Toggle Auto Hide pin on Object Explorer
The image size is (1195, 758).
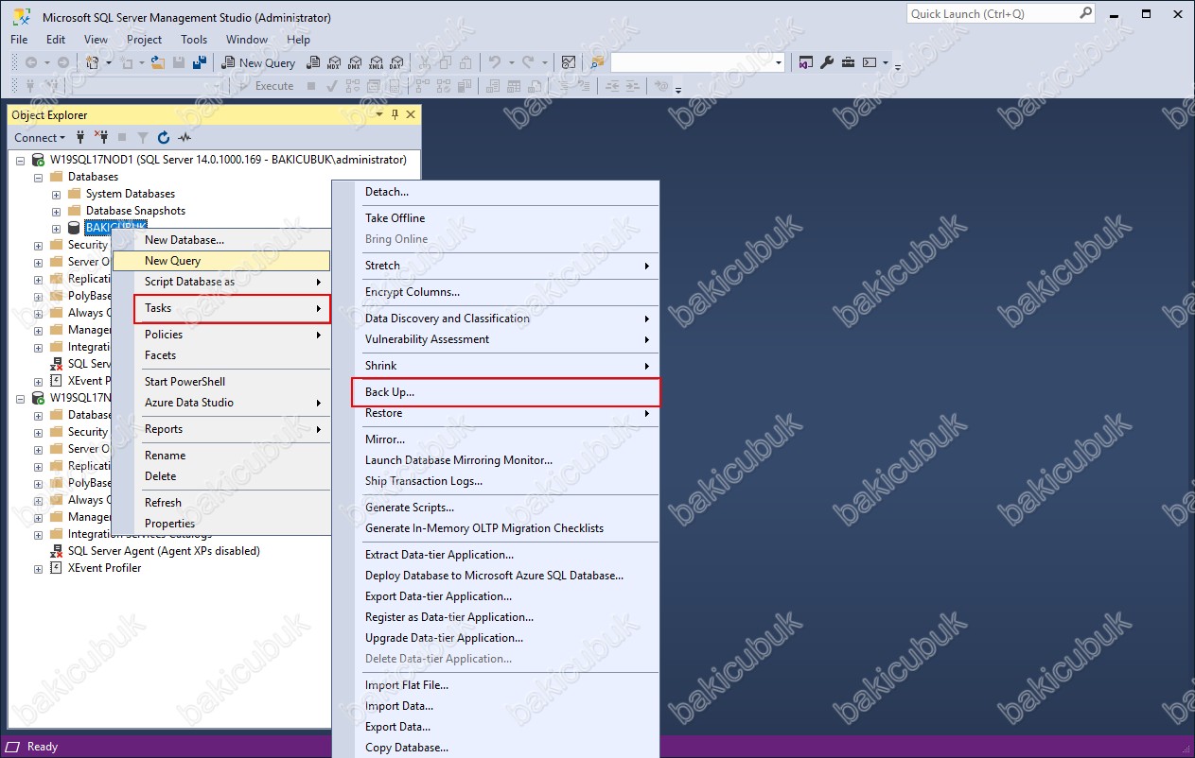(395, 114)
